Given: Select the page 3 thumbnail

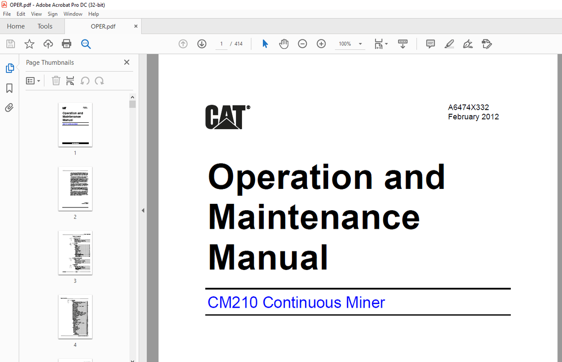Looking at the screenshot, I should pos(75,253).
